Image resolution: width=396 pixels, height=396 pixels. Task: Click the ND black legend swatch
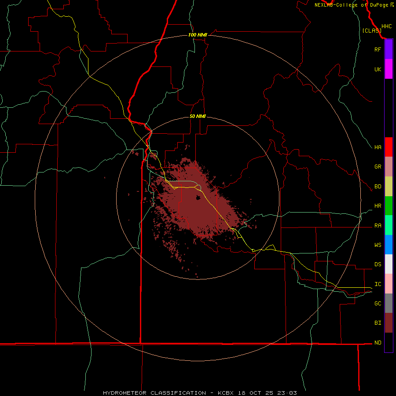(389, 342)
